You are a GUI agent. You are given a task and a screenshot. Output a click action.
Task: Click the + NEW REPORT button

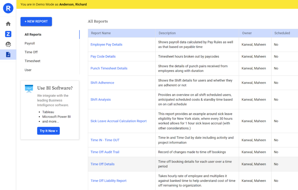point(36,21)
